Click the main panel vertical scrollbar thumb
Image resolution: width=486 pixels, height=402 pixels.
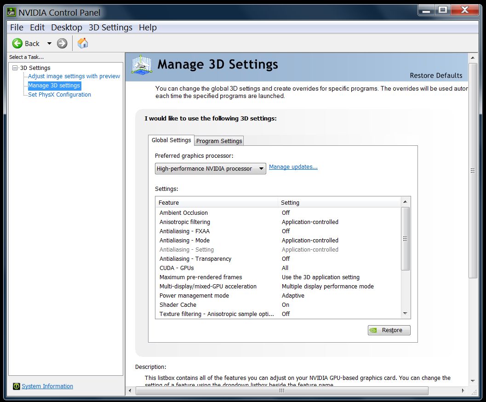point(473,171)
